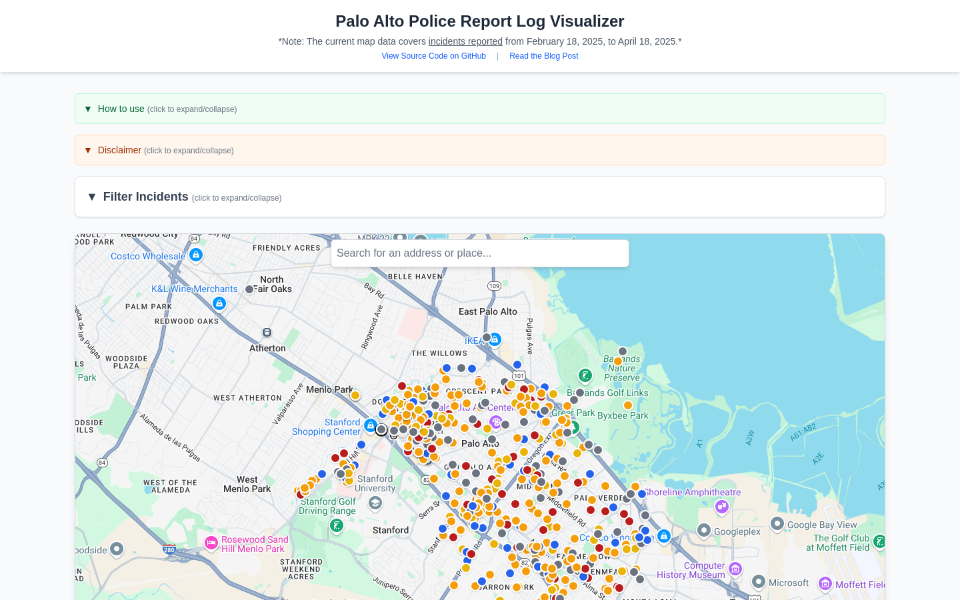Select the Shoreline Amphitheatre theater icon

pyautogui.click(x=722, y=507)
